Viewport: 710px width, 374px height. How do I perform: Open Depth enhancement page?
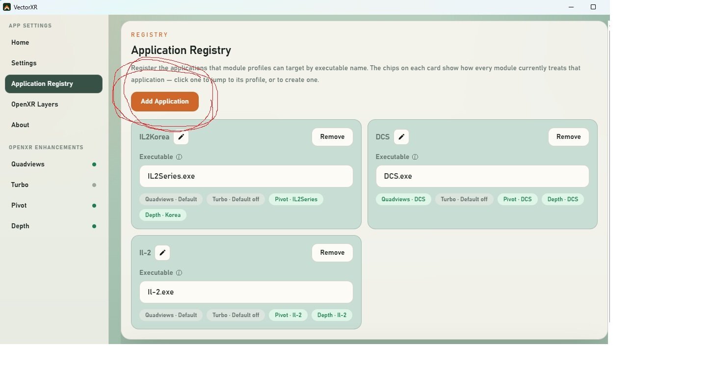[53, 226]
